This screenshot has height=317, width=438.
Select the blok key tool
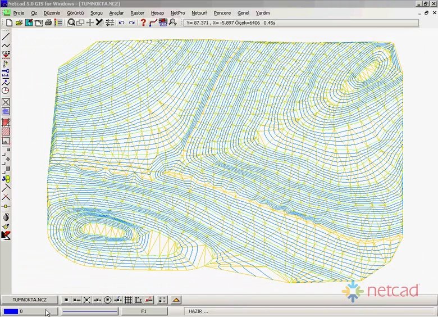point(6,73)
